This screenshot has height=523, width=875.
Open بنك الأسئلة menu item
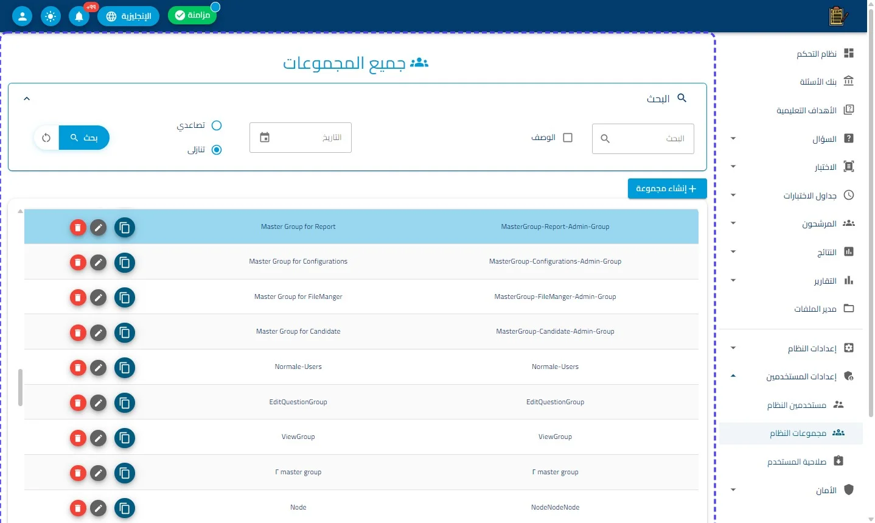coord(791,82)
